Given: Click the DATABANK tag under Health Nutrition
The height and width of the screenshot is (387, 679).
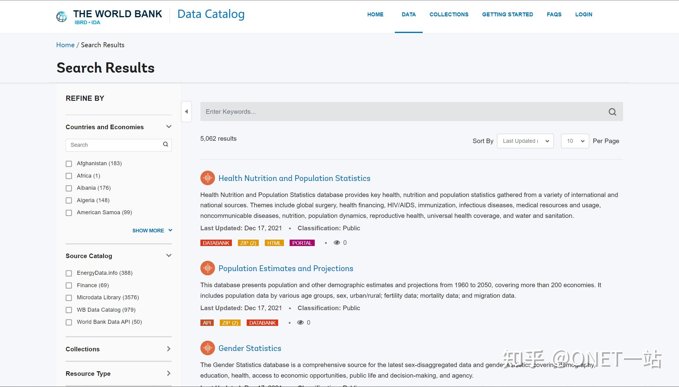Looking at the screenshot, I should pyautogui.click(x=216, y=243).
